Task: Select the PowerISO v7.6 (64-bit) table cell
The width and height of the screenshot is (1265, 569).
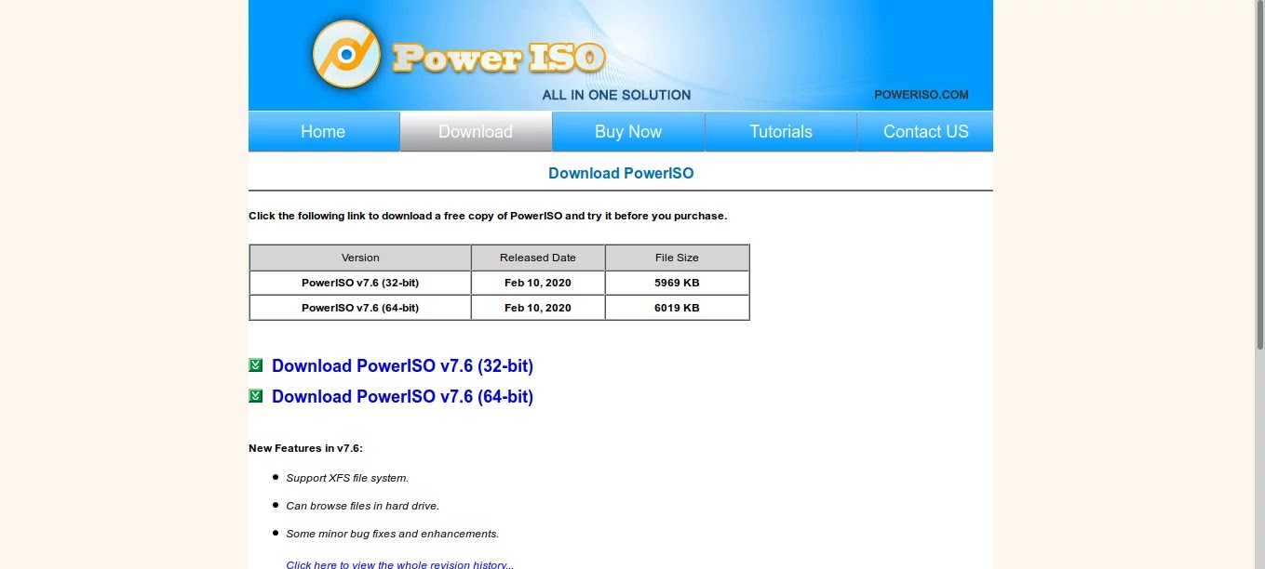Action: (360, 308)
